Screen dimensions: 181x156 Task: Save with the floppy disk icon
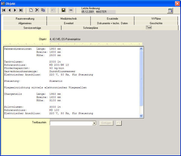pos(63,10)
